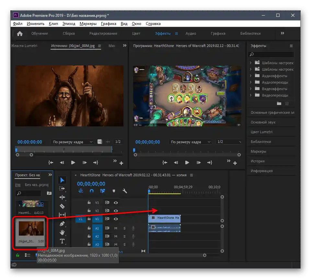Select the Razor tool in toolbar
The width and height of the screenshot is (311, 279).
[62, 206]
